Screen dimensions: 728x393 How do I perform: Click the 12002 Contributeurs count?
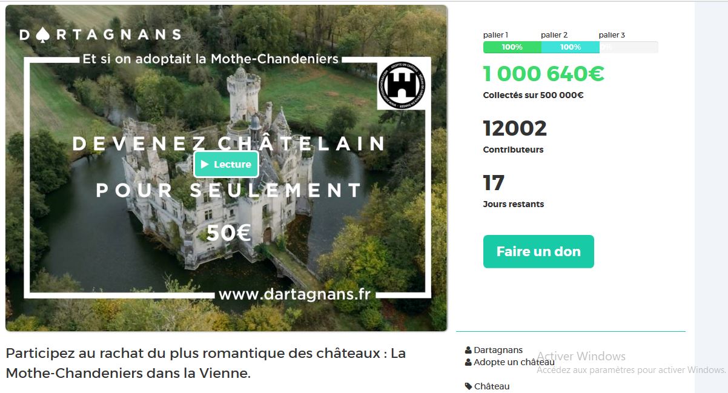515,128
